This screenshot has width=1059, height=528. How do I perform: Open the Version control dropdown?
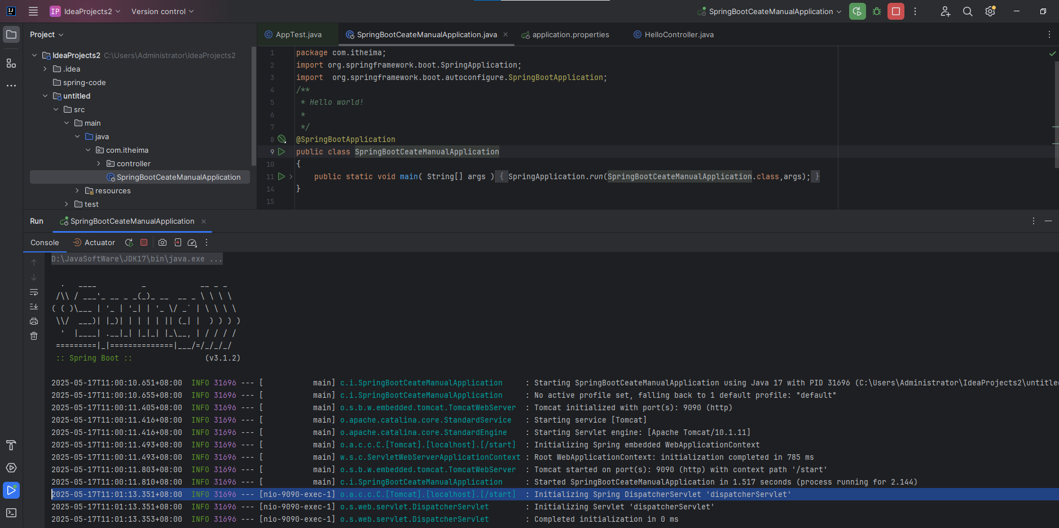pyautogui.click(x=162, y=11)
